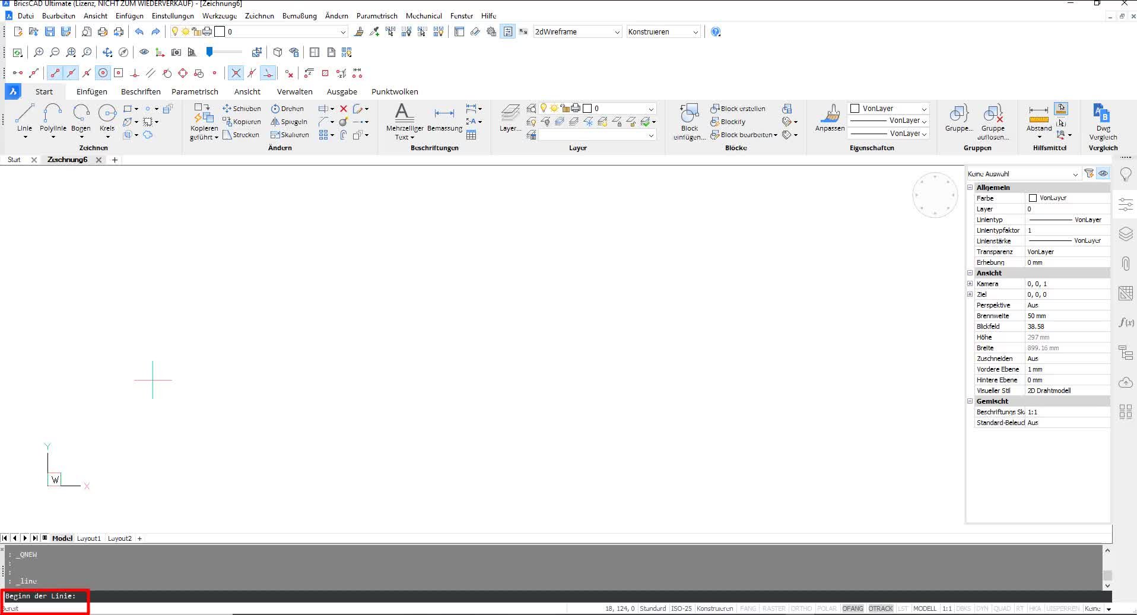This screenshot has width=1137, height=615.
Task: Enable RASTER grid in status bar
Action: click(x=773, y=608)
